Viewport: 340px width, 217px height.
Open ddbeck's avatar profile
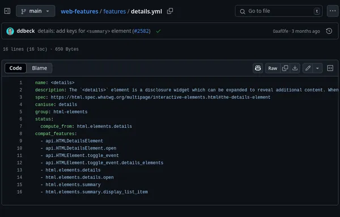coord(10,31)
